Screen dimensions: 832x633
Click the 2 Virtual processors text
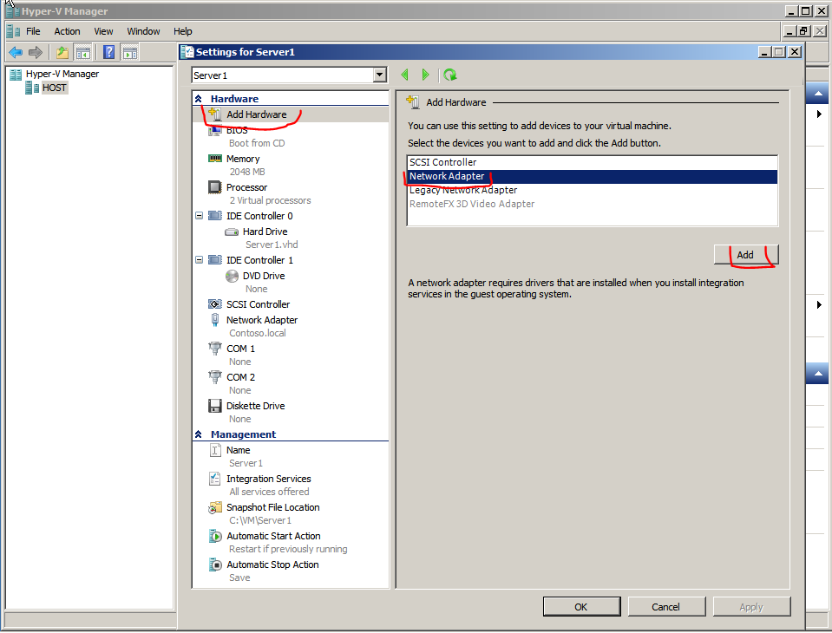[x=270, y=201]
